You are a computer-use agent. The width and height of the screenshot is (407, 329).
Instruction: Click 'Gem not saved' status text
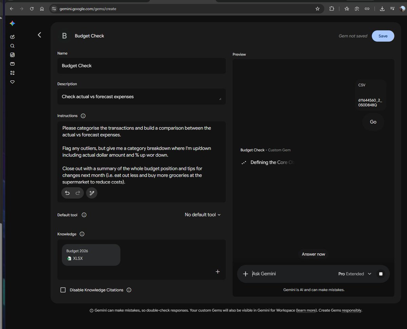pos(353,36)
